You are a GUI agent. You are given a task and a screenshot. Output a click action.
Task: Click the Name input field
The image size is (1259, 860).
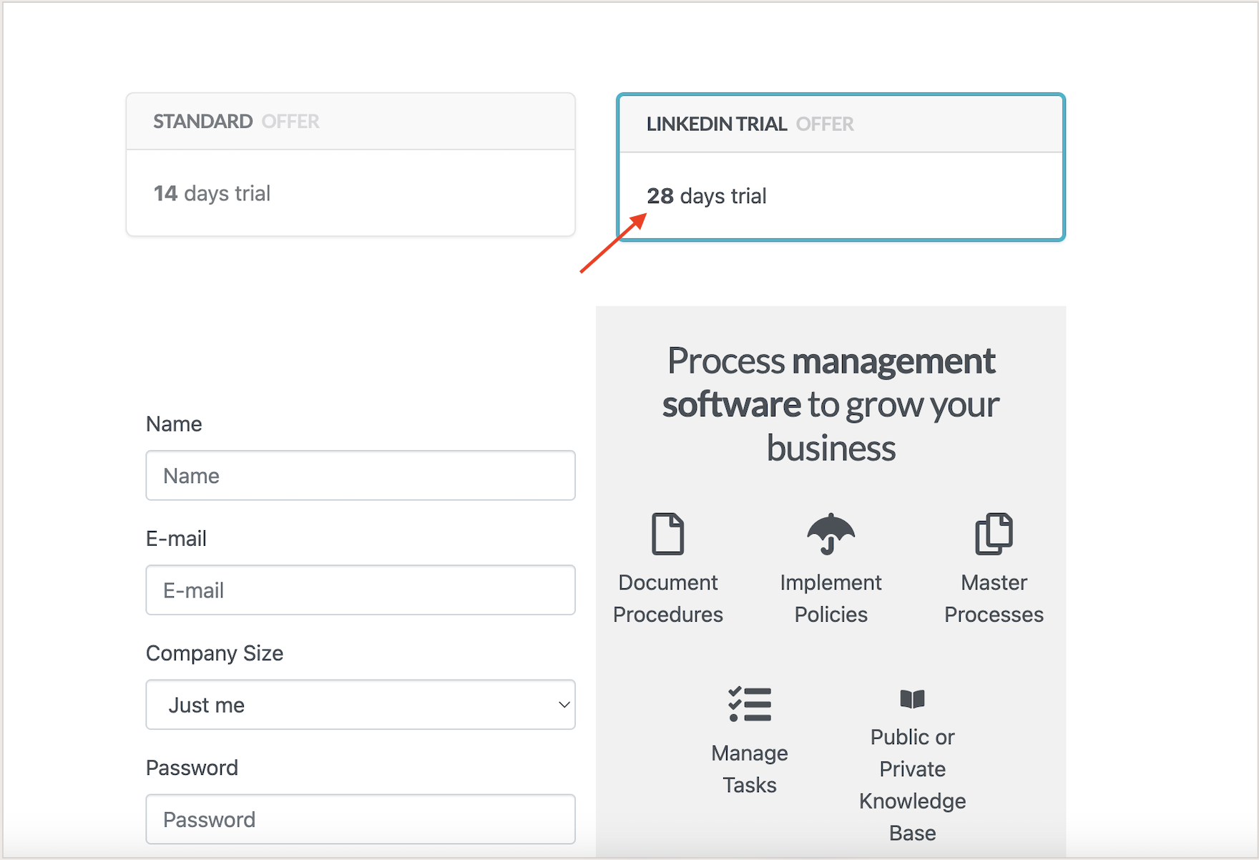pos(360,475)
